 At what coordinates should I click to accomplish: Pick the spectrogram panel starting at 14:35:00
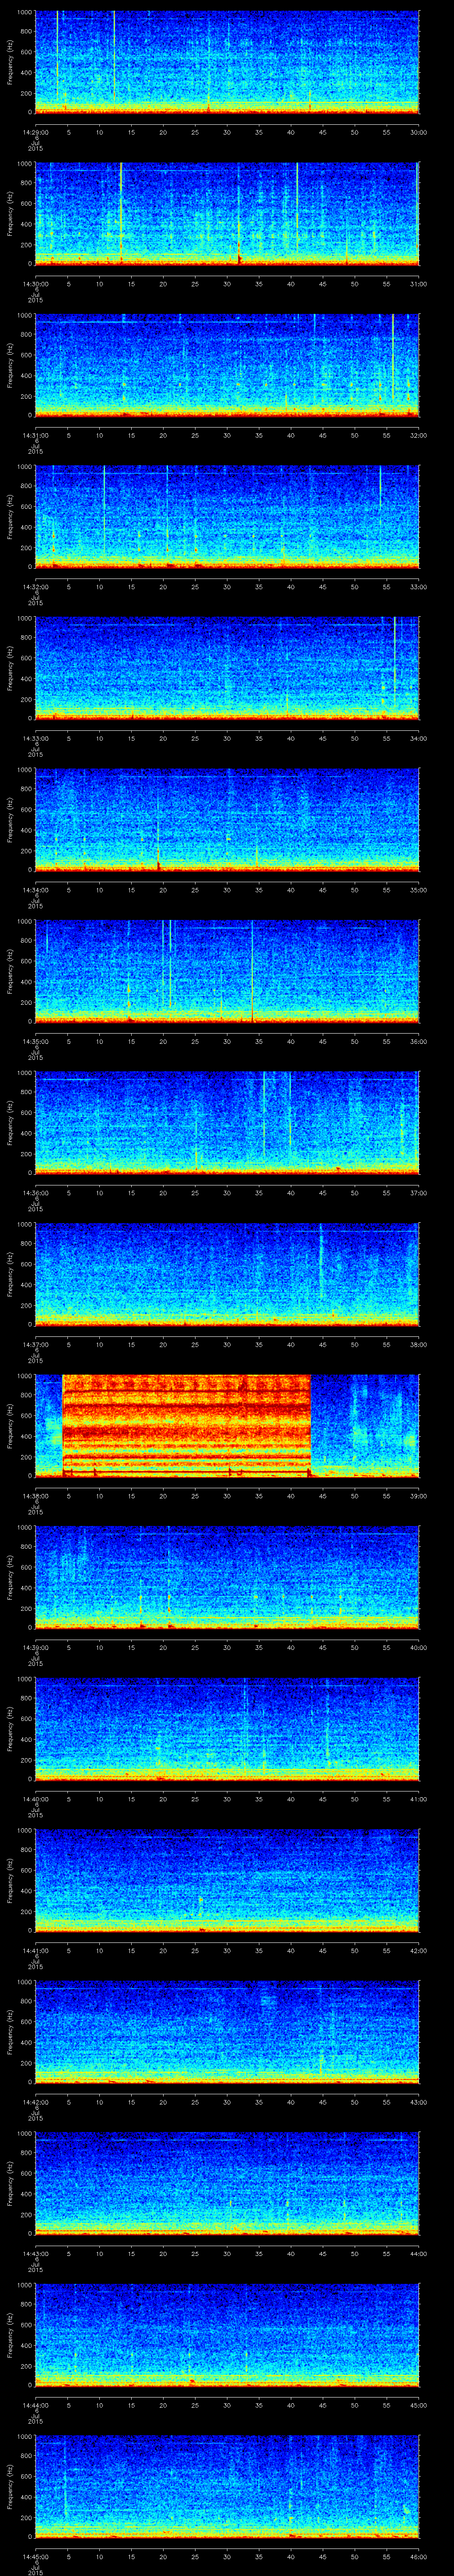(227, 971)
